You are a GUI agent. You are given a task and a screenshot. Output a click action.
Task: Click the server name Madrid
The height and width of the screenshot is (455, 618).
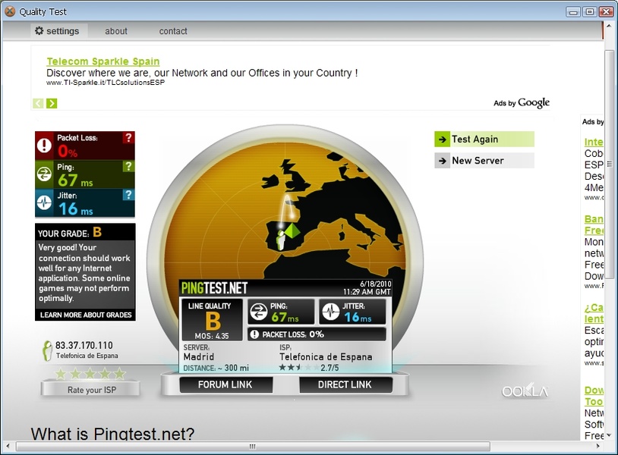[x=199, y=356]
